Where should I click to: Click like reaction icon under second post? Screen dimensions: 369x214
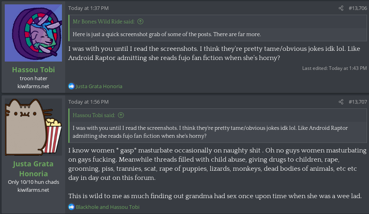tap(71, 207)
